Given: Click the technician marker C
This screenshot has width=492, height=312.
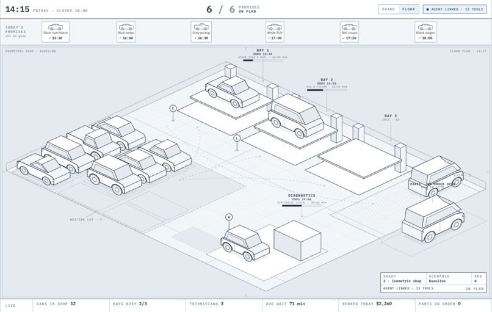Looking at the screenshot, I should [x=173, y=109].
